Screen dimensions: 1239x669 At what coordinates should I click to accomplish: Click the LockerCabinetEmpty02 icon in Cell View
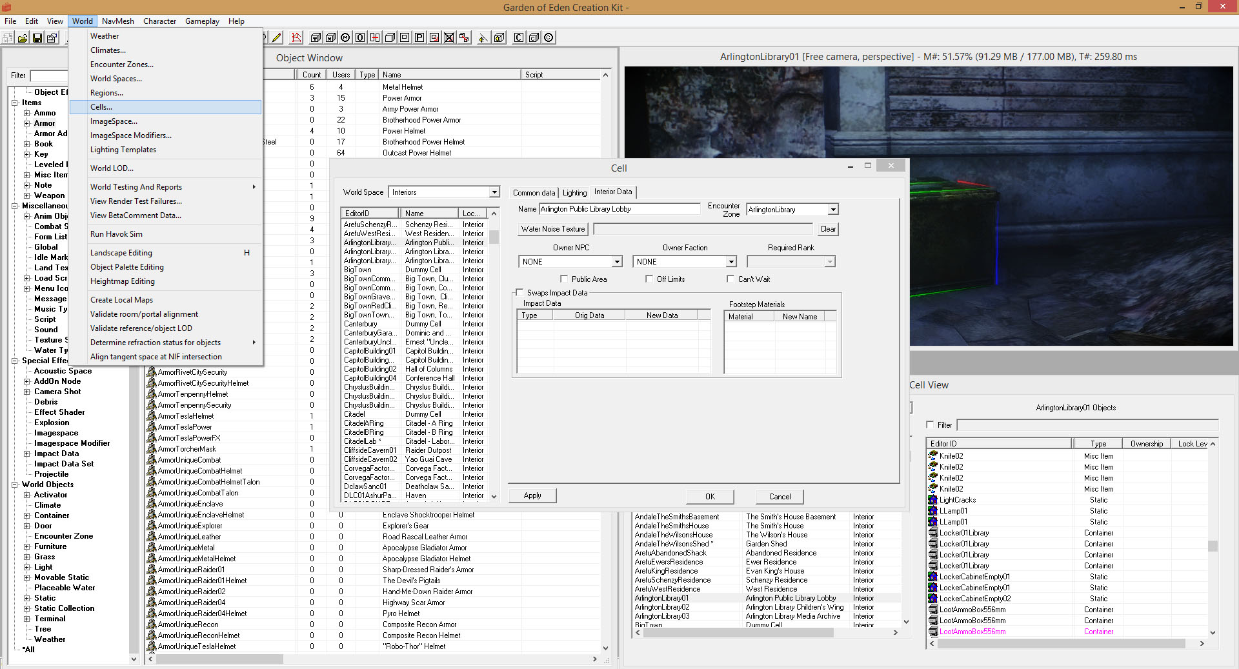932,598
